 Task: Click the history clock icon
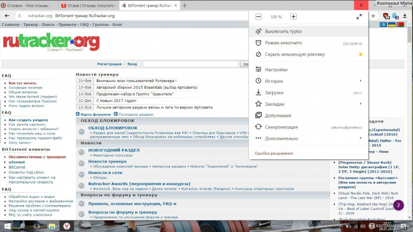[258, 81]
